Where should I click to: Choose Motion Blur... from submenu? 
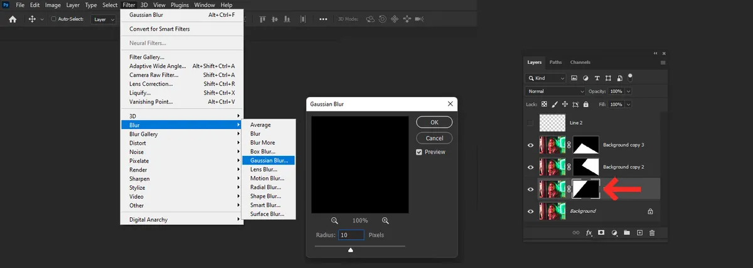[x=269, y=178]
